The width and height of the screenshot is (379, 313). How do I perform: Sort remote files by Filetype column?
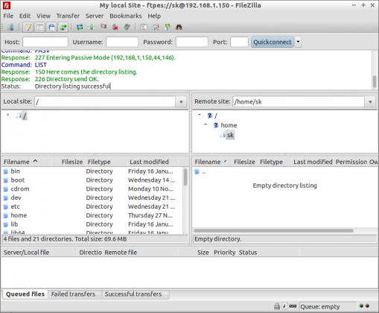coord(274,162)
